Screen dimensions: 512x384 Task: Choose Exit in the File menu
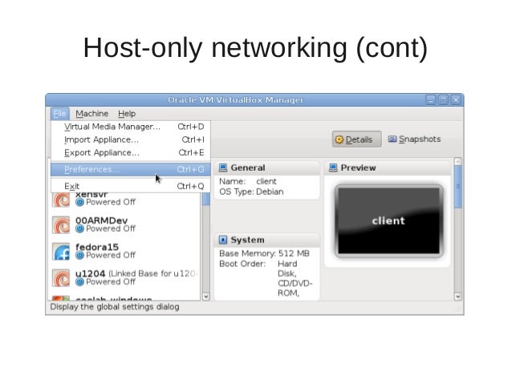(x=131, y=186)
